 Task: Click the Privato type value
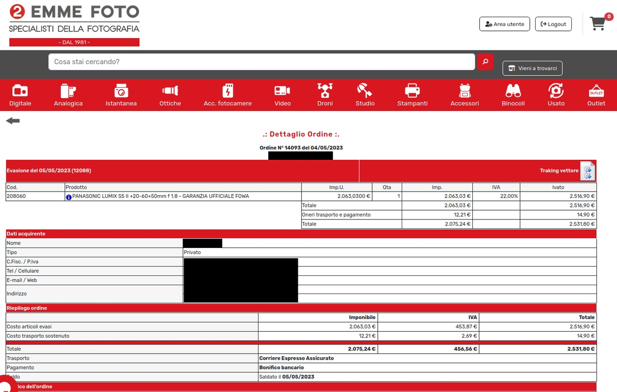click(192, 252)
